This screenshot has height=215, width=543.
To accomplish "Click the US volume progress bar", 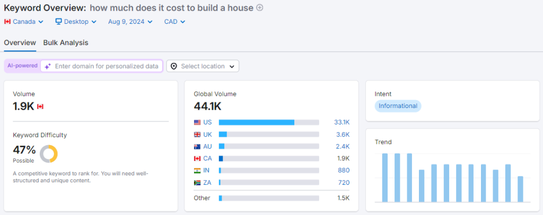I will tap(269, 122).
